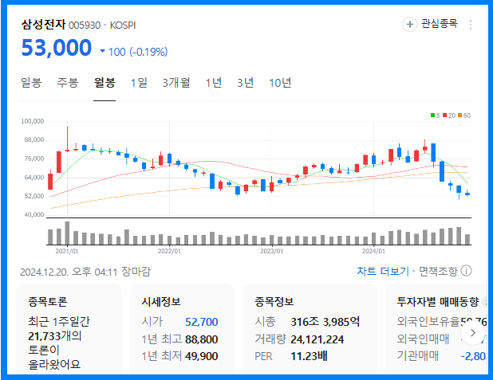Click the 삼성전자 stock name
Viewport: 493px width, 380px height.
tap(43, 24)
